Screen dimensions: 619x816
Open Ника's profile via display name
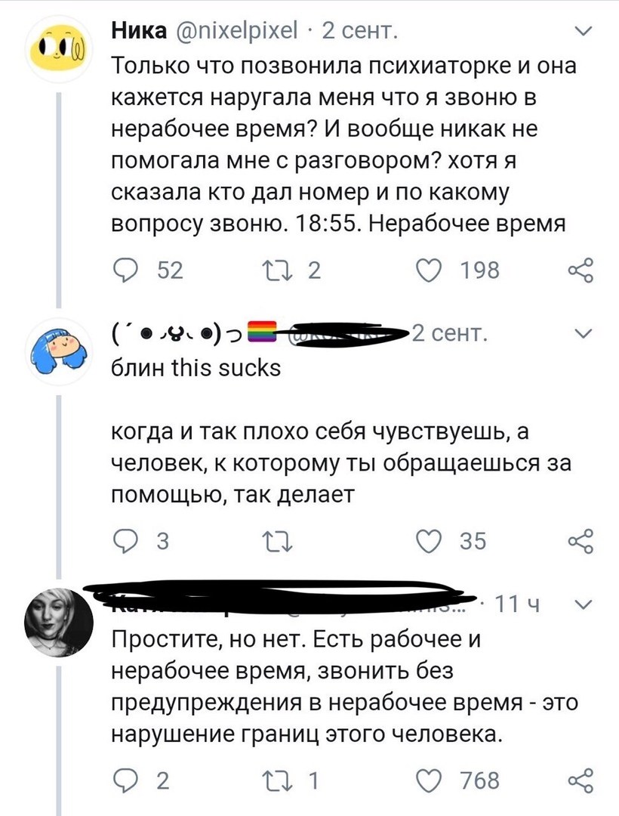(x=140, y=32)
